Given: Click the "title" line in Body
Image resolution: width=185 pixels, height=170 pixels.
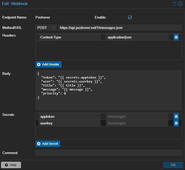Looking at the screenshot, I should [x=63, y=85].
